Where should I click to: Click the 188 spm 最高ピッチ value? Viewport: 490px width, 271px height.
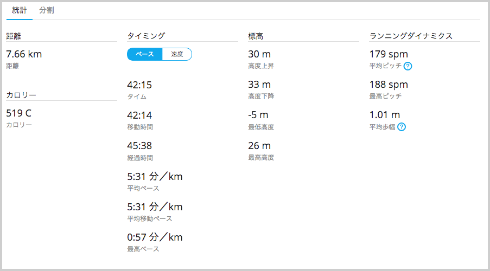point(389,85)
